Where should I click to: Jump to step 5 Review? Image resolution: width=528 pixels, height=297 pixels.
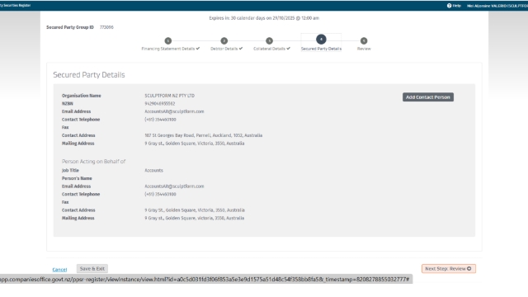coord(364,45)
